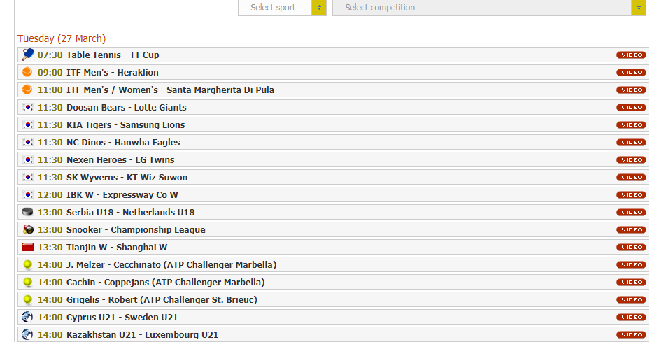
Task: Click the football icon beside Cyprus U21
Action: click(27, 317)
